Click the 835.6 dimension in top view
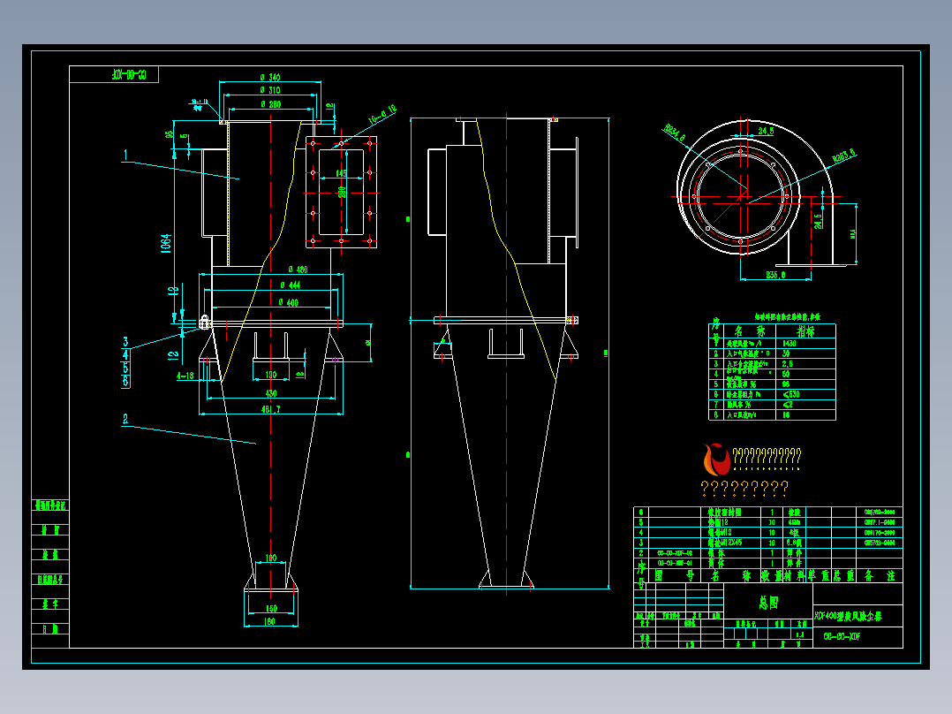This screenshot has height=714, width=952. pyautogui.click(x=775, y=275)
